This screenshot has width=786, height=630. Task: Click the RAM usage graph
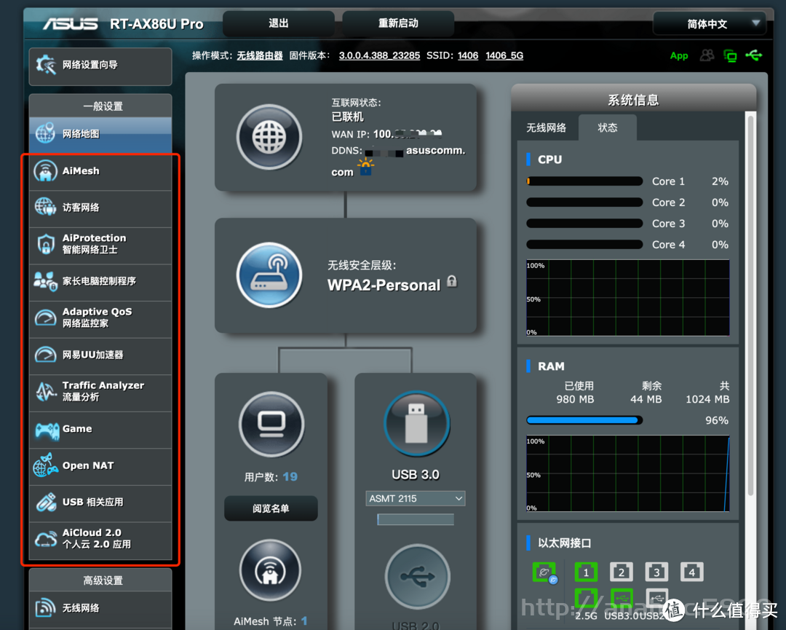click(x=627, y=473)
